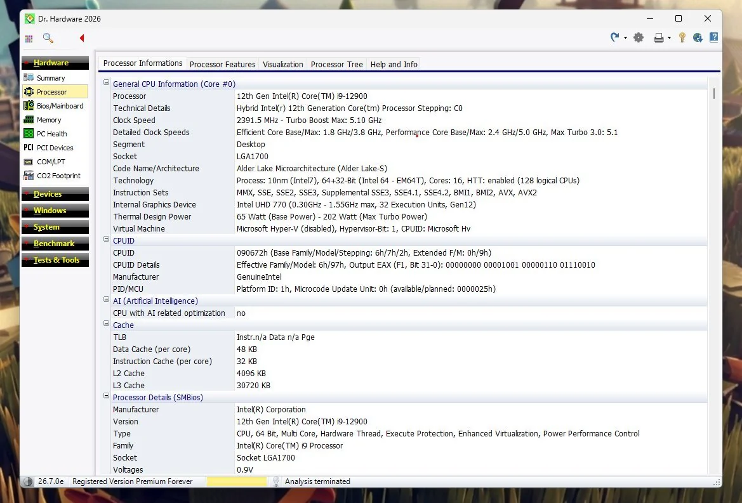Click the Dr. Hardware app icon in title bar

click(30, 18)
